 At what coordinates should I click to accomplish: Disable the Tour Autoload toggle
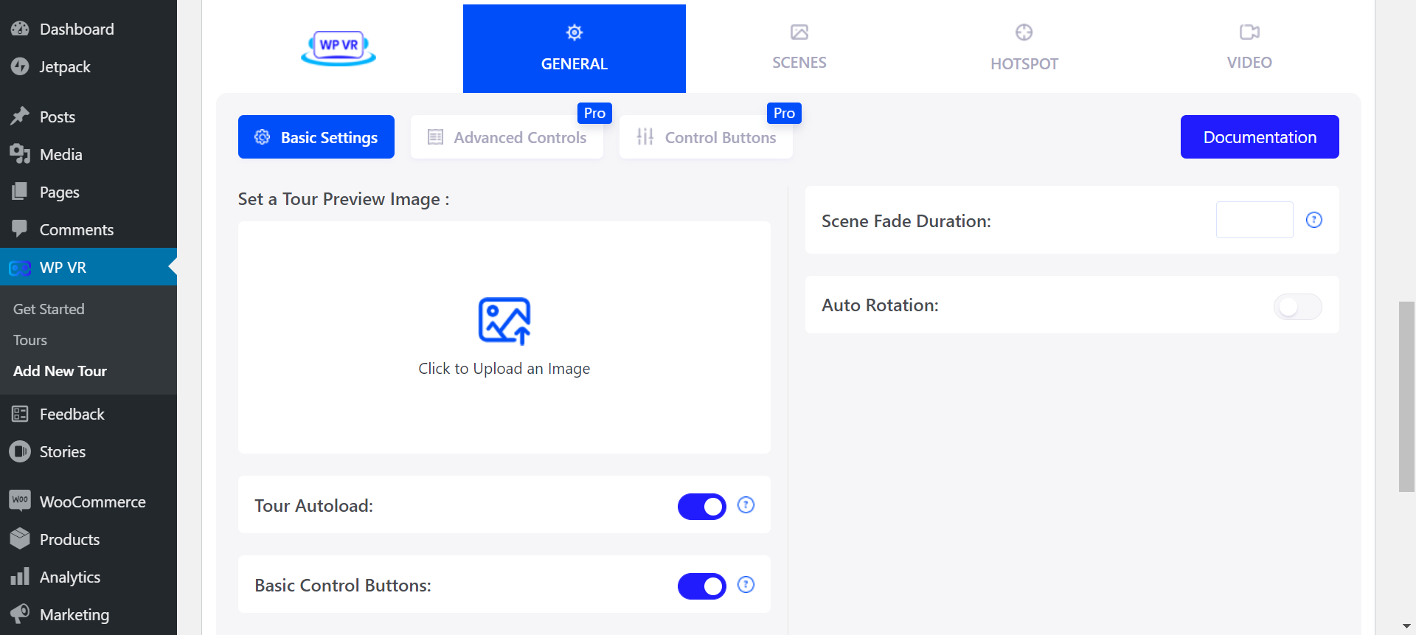[x=701, y=507]
